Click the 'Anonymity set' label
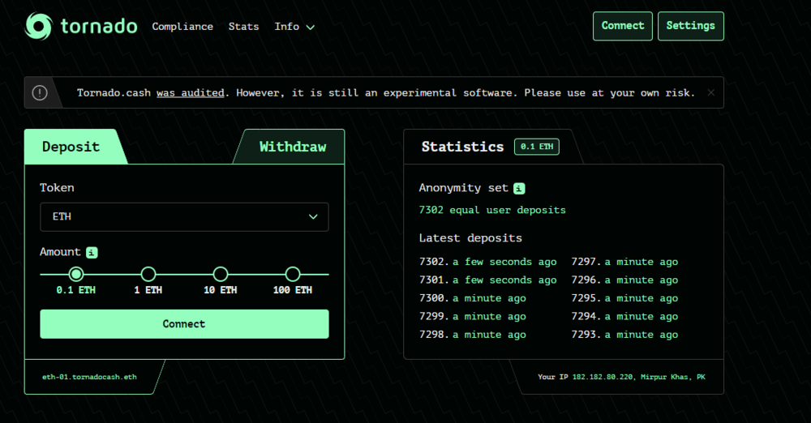 [464, 188]
